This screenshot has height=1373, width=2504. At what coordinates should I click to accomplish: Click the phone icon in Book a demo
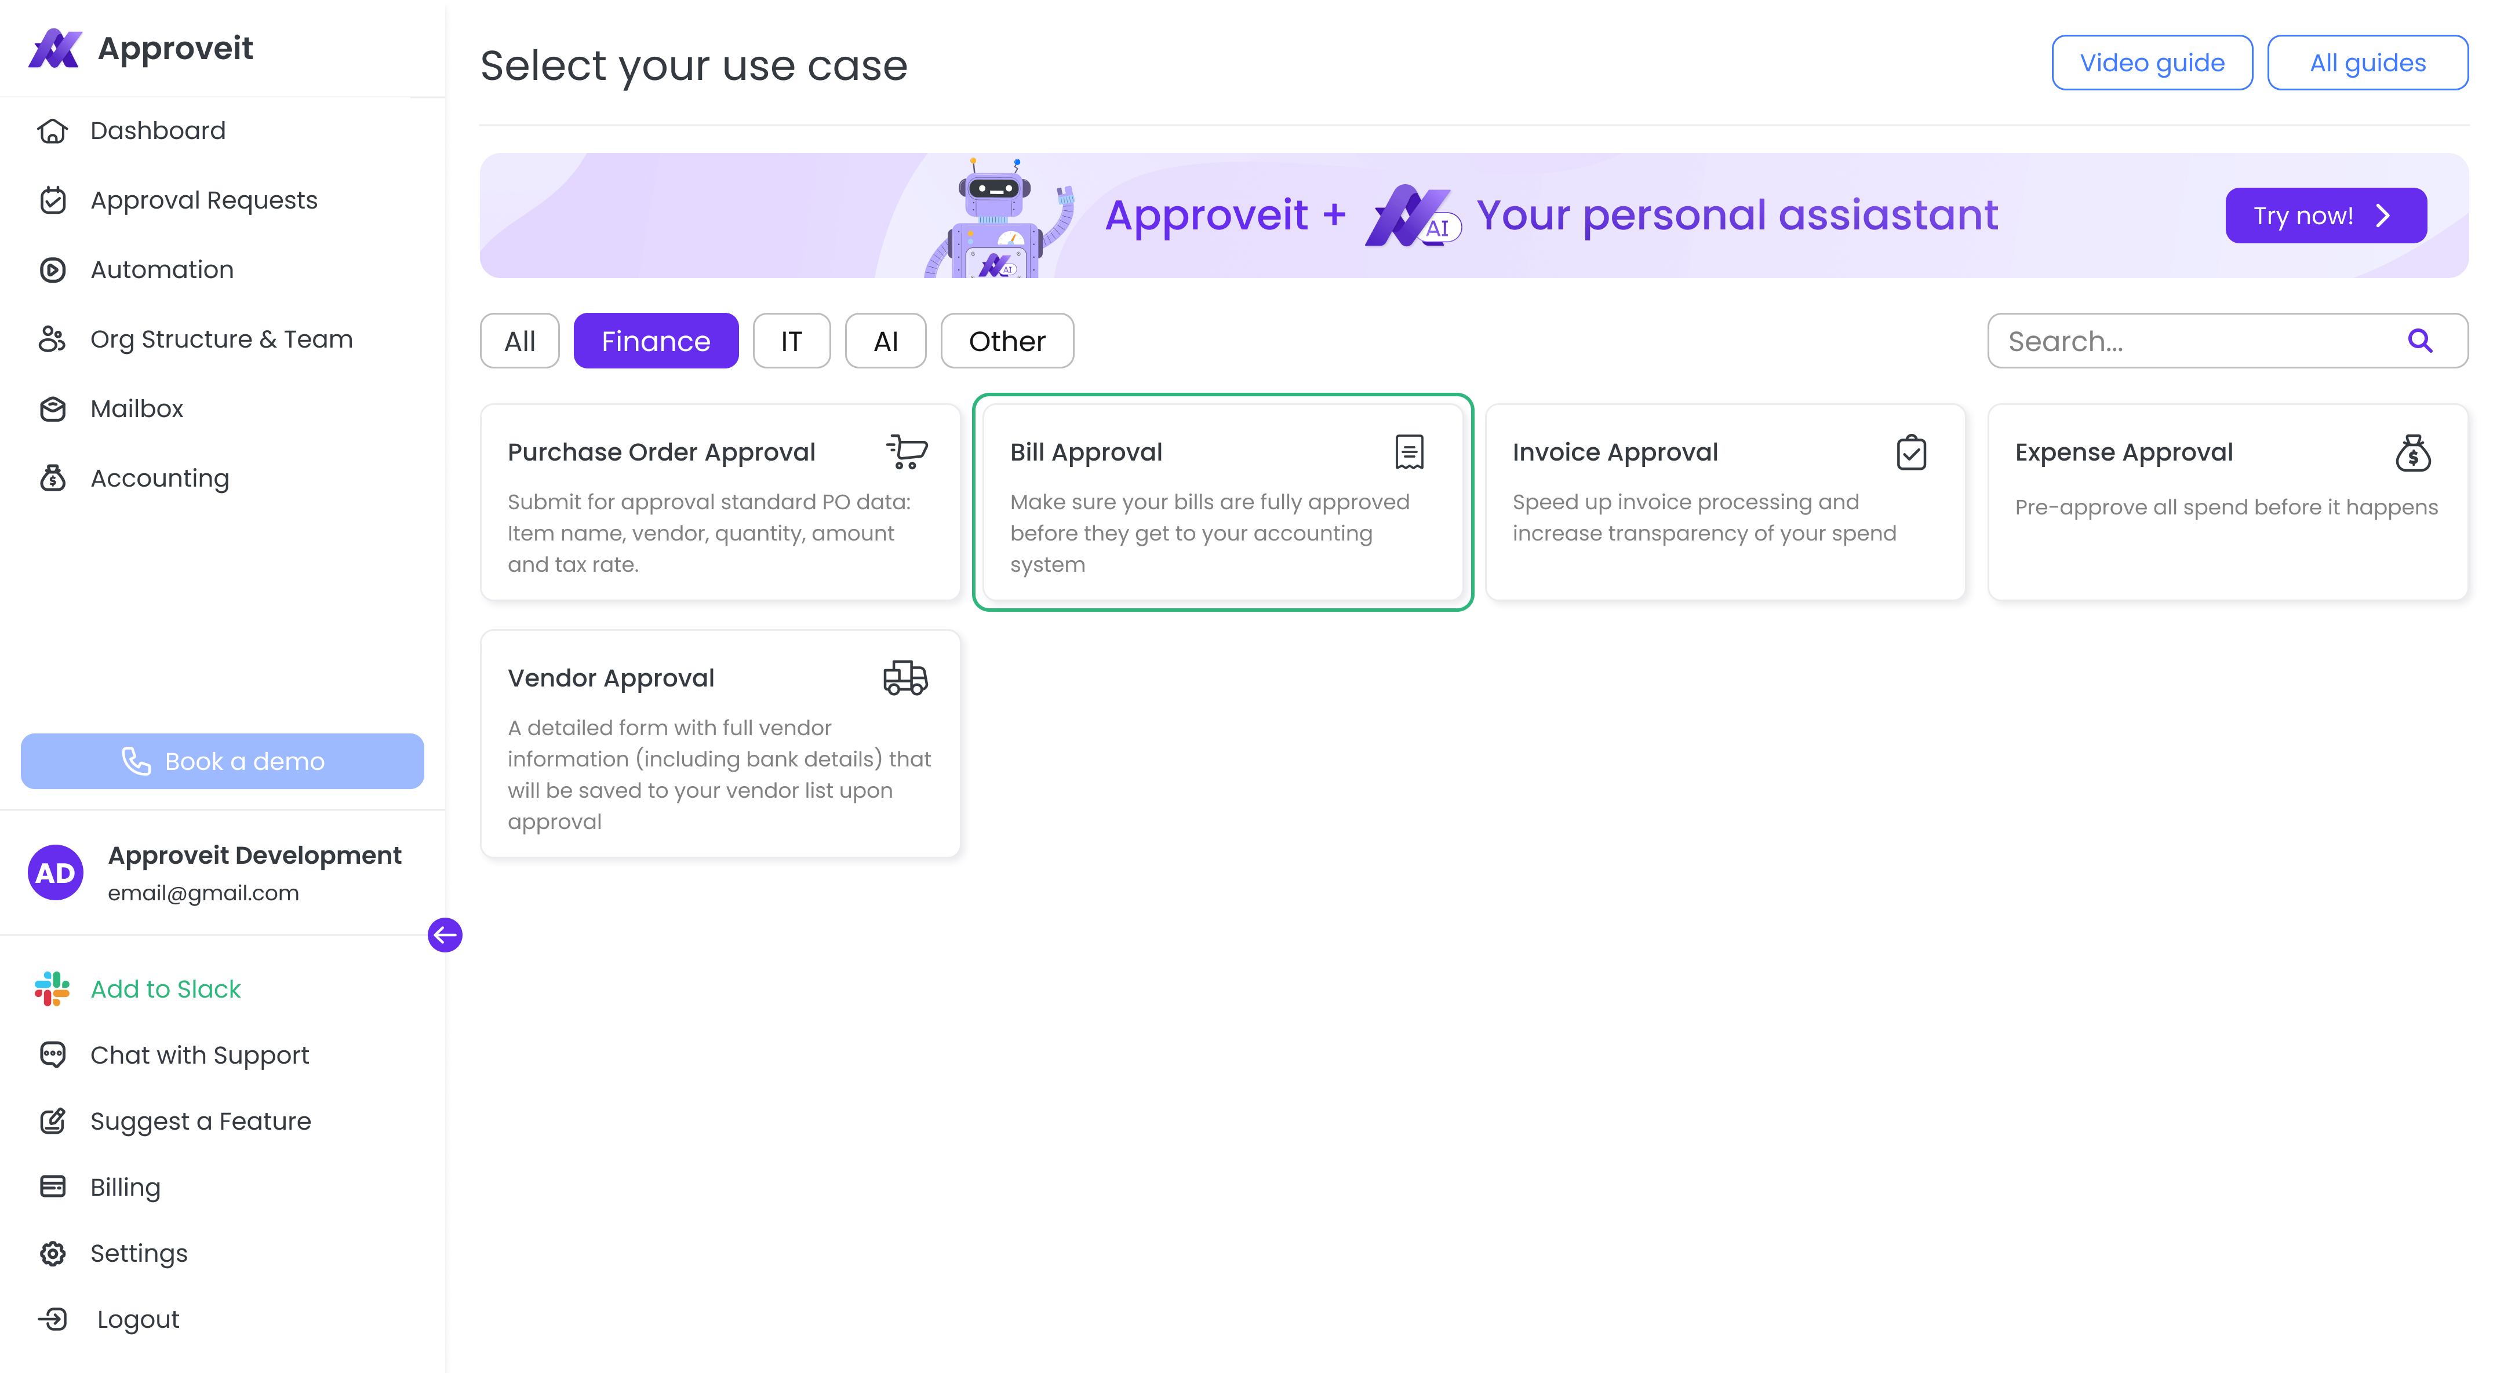(x=136, y=761)
